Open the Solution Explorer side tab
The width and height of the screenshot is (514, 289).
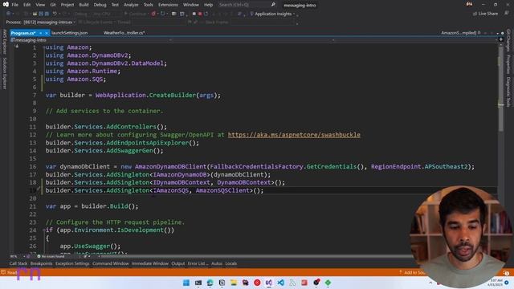(x=5, y=73)
